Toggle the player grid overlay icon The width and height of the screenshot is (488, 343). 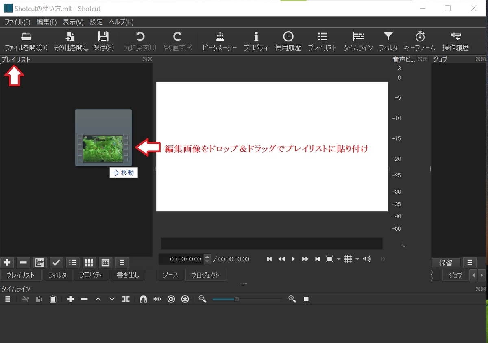(x=348, y=259)
